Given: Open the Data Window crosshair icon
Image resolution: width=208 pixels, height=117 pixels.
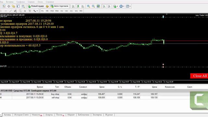Looking at the screenshot, I should coord(9,6).
